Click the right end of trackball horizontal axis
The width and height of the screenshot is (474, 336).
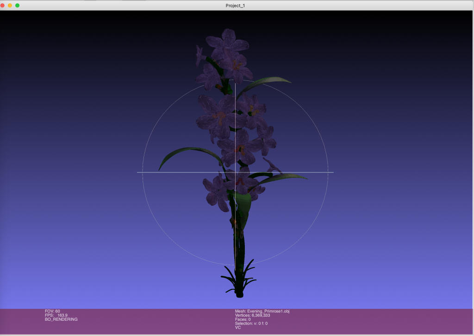coord(332,172)
